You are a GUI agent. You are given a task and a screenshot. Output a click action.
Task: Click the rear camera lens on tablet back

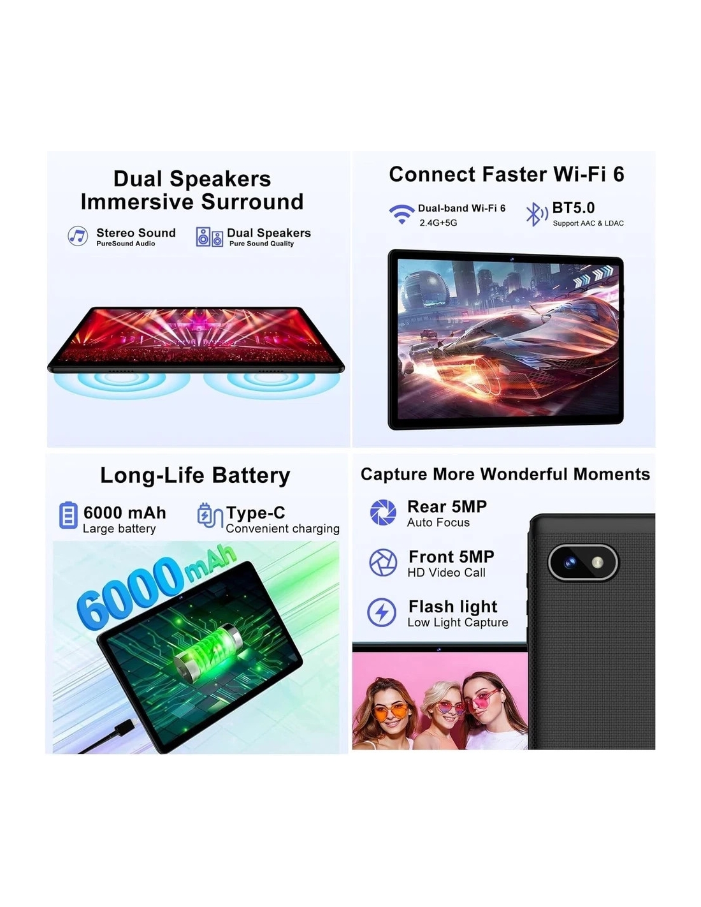click(x=571, y=563)
